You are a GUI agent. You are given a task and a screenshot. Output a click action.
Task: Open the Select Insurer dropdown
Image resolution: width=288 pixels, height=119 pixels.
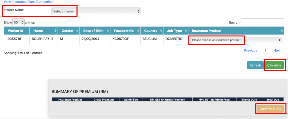tap(96, 11)
